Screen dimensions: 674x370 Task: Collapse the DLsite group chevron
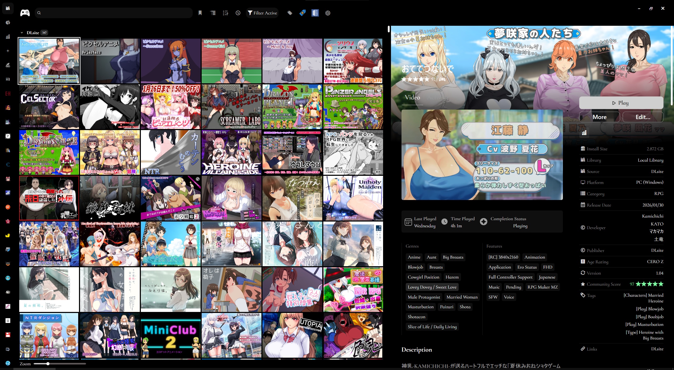point(22,33)
